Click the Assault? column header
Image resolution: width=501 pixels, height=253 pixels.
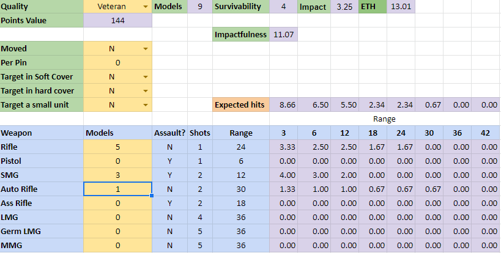coord(169,133)
